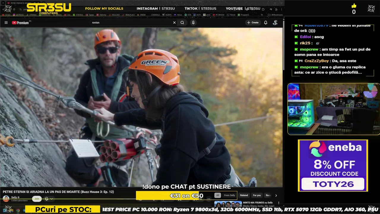The width and height of the screenshot is (380, 214).
Task: Open YouTube notifications bell in header
Action: 266,23
